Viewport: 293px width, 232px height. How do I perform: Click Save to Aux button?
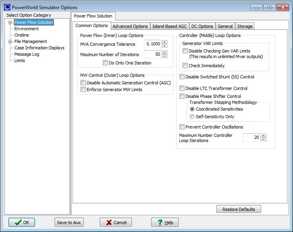[x=69, y=222]
